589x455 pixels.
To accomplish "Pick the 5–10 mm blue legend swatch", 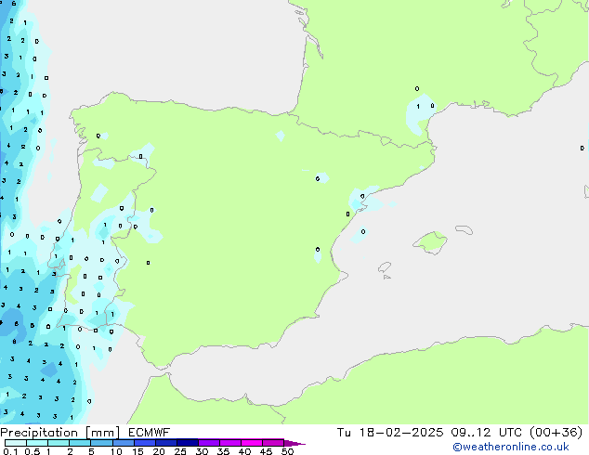I will coord(101,443).
